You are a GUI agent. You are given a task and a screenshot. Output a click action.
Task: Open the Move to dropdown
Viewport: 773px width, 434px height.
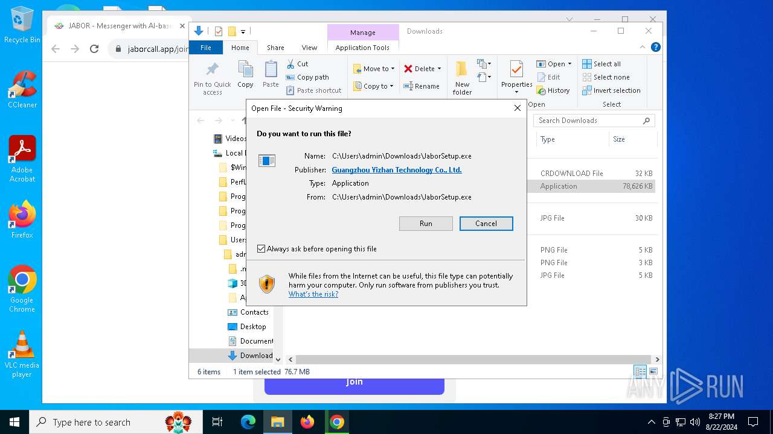pyautogui.click(x=374, y=69)
